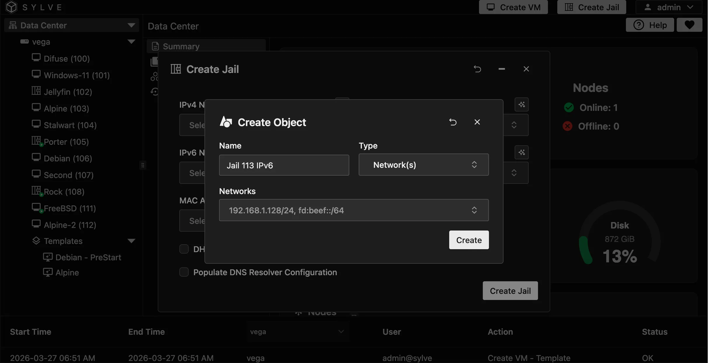Open Help via the question mark icon
Image resolution: width=708 pixels, height=363 pixels.
639,25
